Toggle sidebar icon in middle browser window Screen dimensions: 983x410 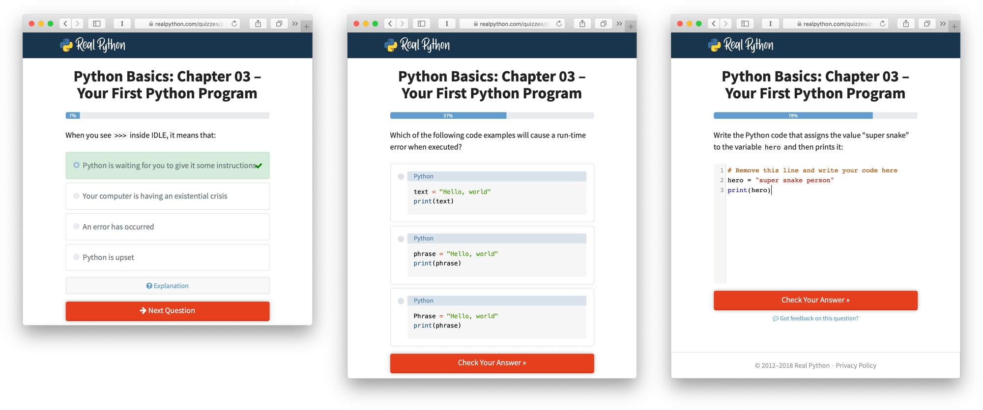point(422,24)
